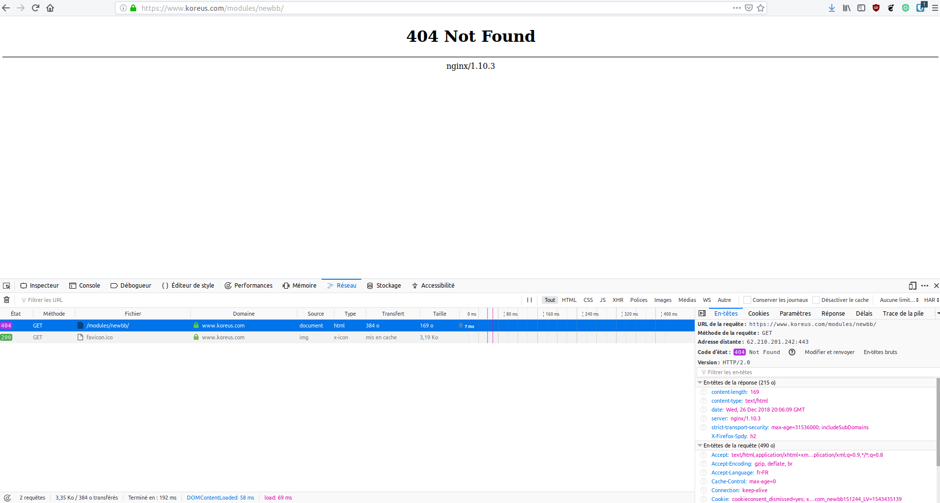
Task: Enable the Désactiver le cache checkbox
Action: (816, 300)
